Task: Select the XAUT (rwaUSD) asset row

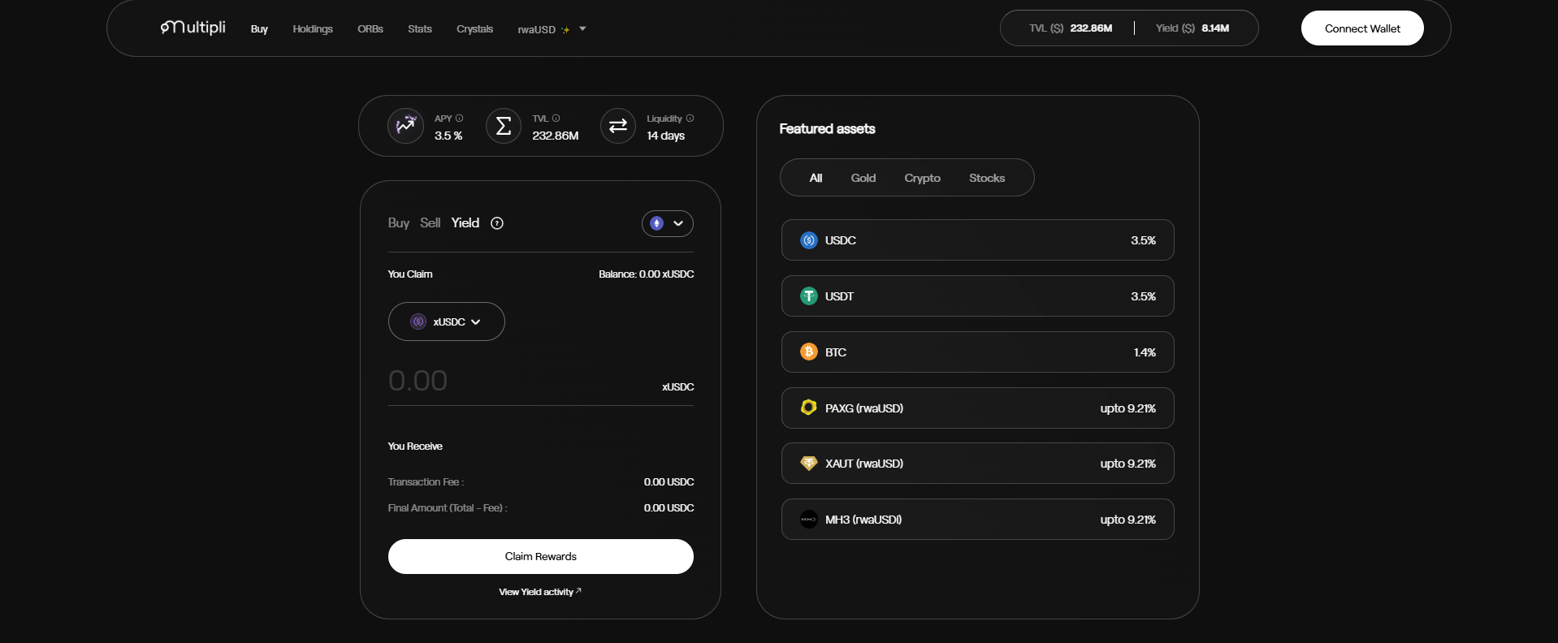Action: pos(978,464)
